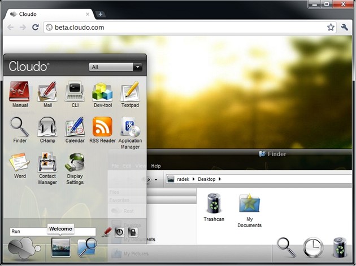This screenshot has width=356, height=266.
Task: Click the browser forward arrow
Action: (23, 28)
